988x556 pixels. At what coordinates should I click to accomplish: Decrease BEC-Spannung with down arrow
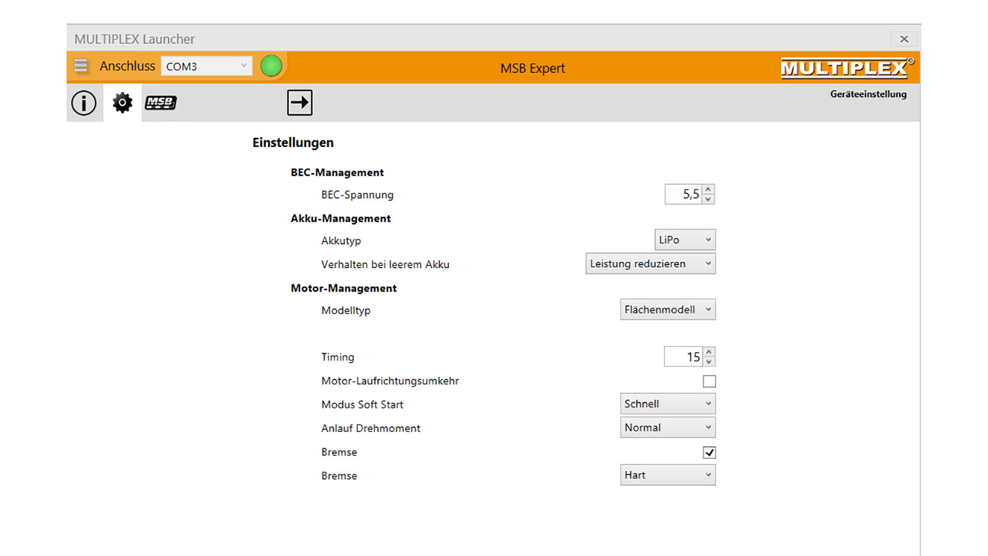click(x=708, y=199)
